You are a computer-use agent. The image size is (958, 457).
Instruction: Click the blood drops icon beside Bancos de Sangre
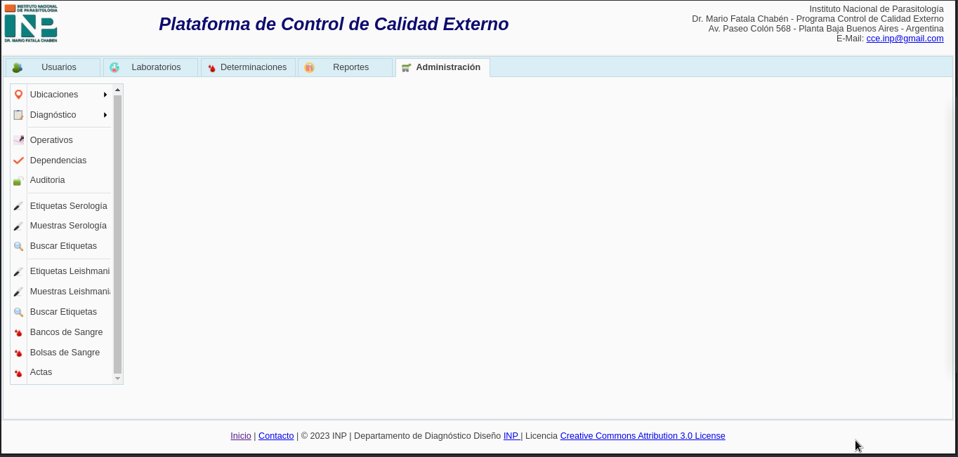coord(18,333)
